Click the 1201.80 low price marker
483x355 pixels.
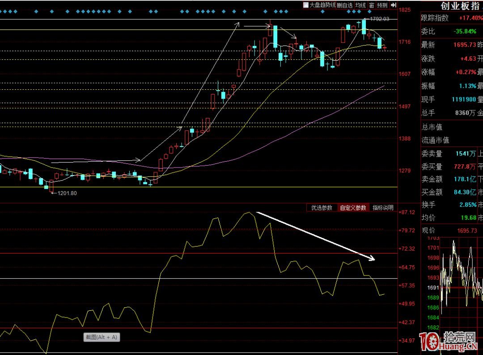[67, 193]
